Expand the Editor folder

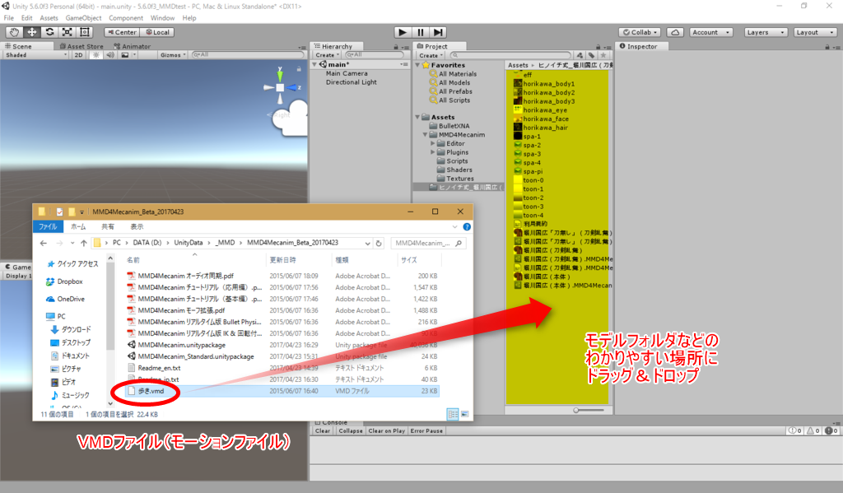pos(432,143)
